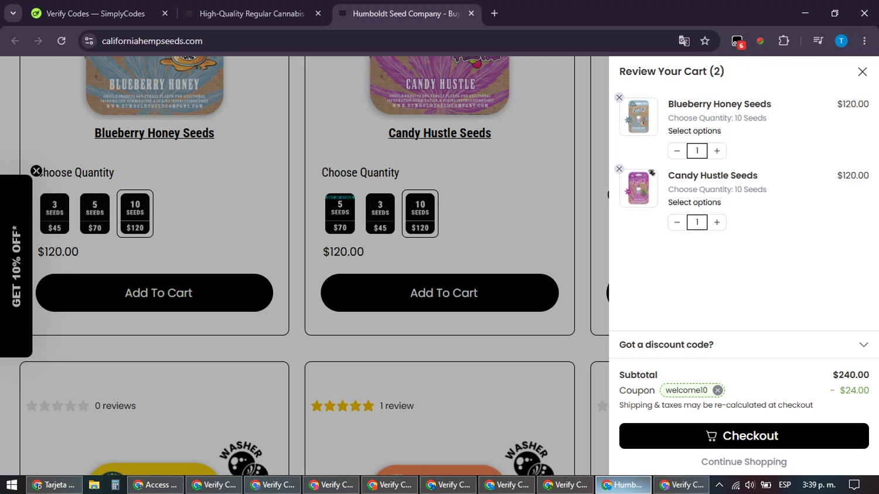The image size is (879, 494).
Task: Switch to High-Quality Regular Cannabis tab
Action: click(252, 13)
